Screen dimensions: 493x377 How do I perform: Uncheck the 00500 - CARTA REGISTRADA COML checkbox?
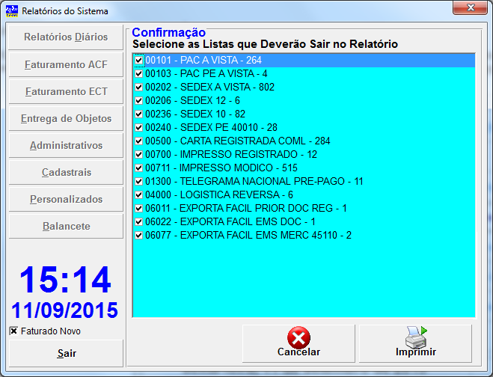(138, 141)
